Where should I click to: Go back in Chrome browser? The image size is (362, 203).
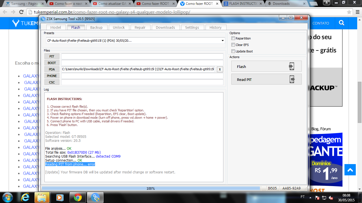5,12
